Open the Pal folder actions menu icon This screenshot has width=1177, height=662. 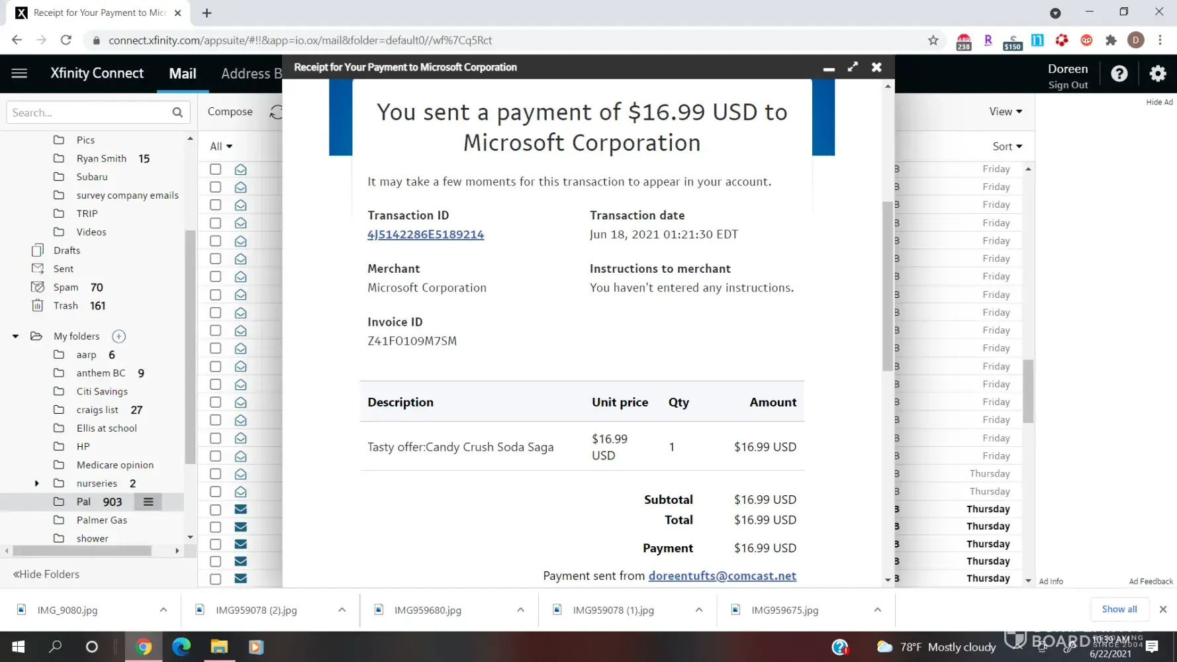click(148, 502)
